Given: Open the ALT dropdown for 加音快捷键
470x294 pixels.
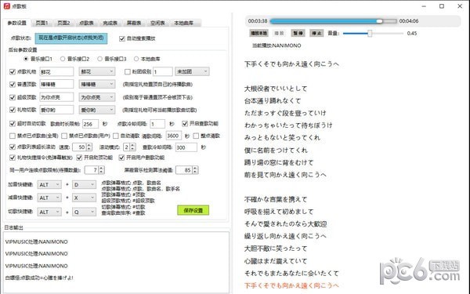Looking at the screenshot, I should [49, 184].
